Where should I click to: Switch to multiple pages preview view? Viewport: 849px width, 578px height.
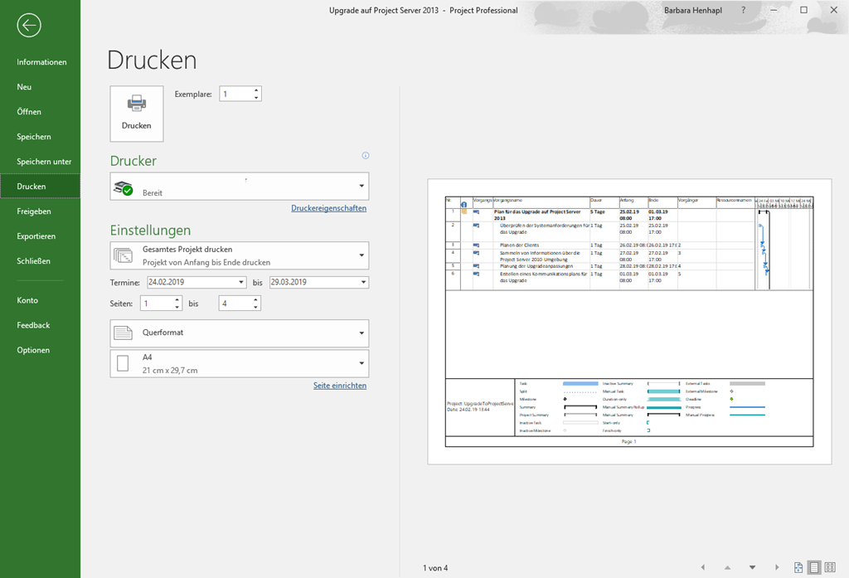(830, 567)
